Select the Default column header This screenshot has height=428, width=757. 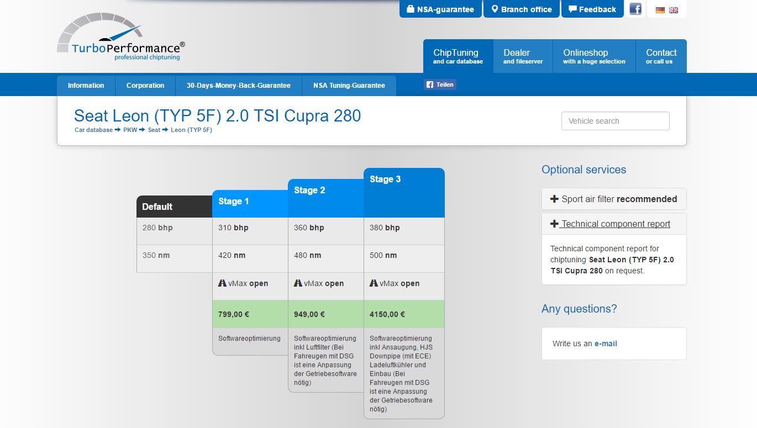tap(174, 207)
